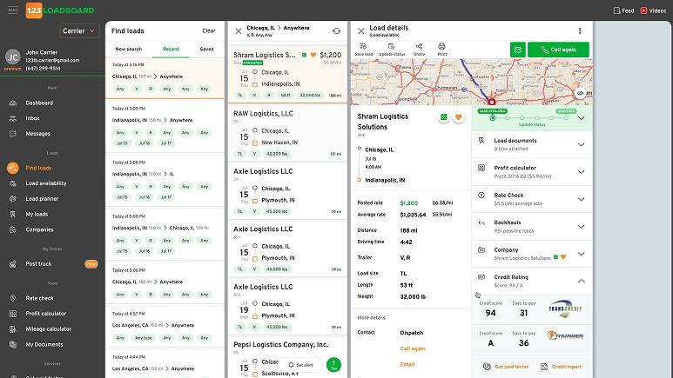Click the green company badge beside heart
The height and width of the screenshot is (378, 673).
tap(443, 117)
